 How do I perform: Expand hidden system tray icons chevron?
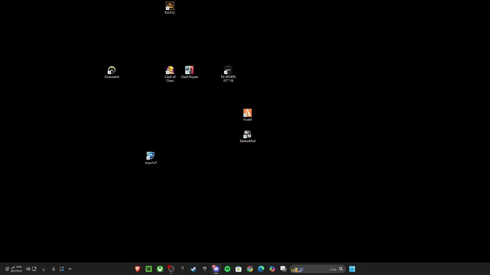(70, 269)
